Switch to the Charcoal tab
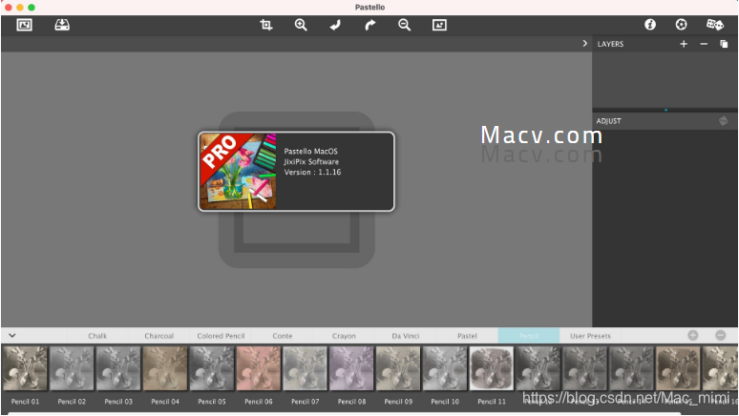 click(158, 336)
